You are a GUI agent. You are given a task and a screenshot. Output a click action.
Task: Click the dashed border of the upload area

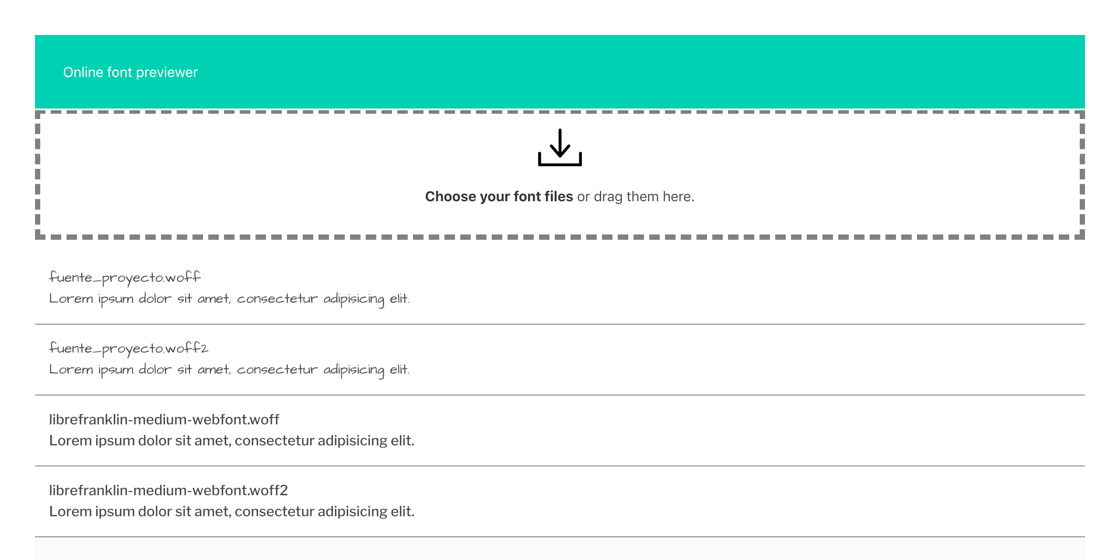pyautogui.click(x=559, y=113)
